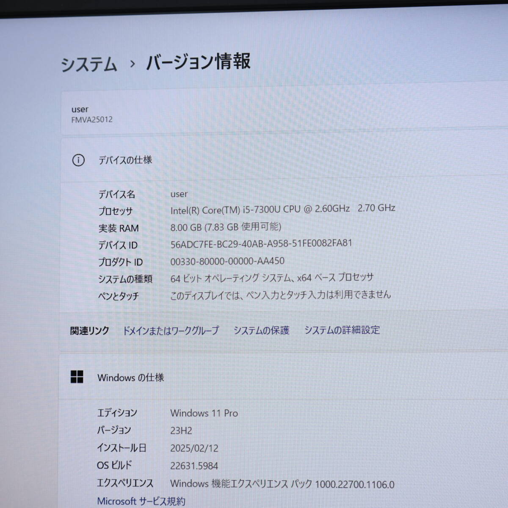Viewport: 508px width, 508px height.
Task: Click the OS ビルド label
Action: [114, 465]
